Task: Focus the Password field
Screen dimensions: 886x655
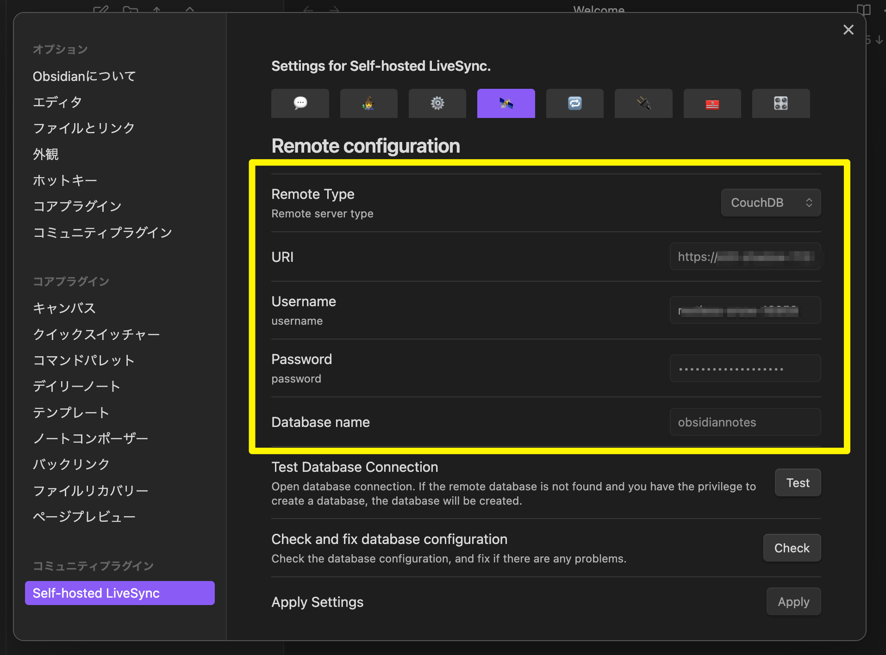Action: tap(745, 368)
